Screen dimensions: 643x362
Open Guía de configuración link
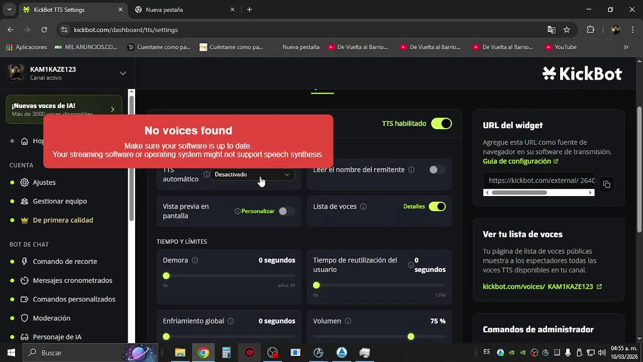point(520,161)
